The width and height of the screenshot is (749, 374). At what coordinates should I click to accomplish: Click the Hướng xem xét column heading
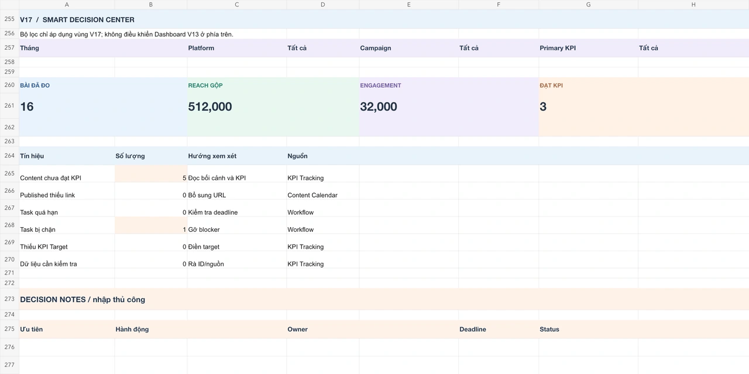[212, 156]
